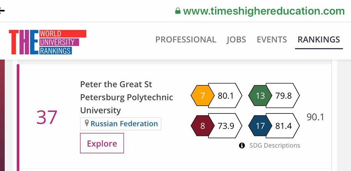Open the Russian Federation country link

point(124,124)
